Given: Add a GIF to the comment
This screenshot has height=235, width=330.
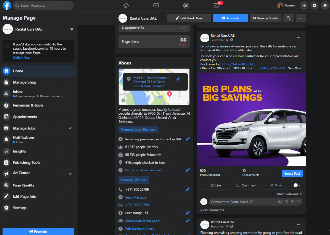Looking at the screenshot, I should tap(292, 202).
